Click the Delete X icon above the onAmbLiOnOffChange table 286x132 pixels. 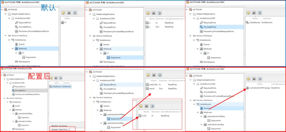point(254,79)
